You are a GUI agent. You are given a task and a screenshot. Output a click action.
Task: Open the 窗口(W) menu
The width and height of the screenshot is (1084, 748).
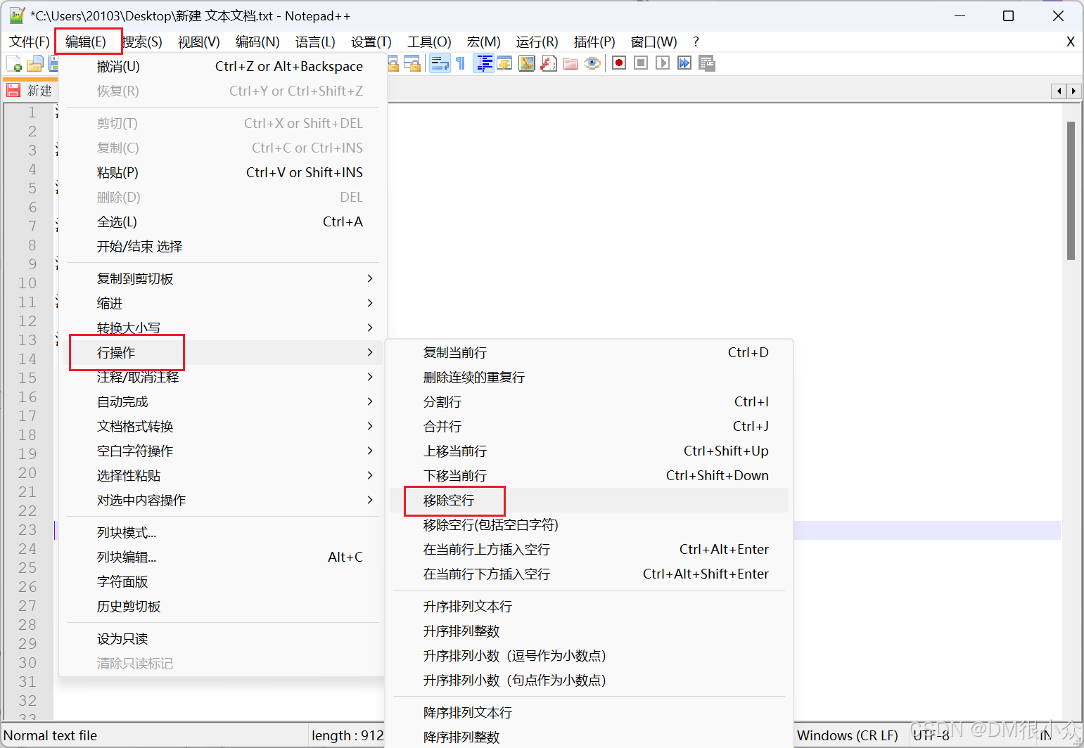[653, 42]
